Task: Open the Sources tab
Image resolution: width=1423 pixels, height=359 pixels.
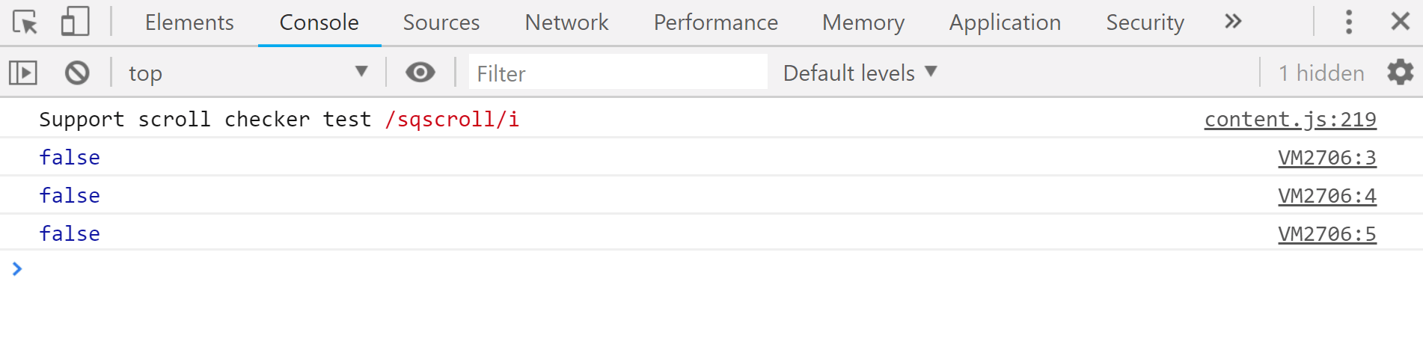Action: [441, 22]
